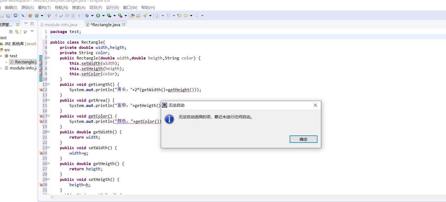Image resolution: width=446 pixels, height=202 pixels.
Task: Fold the getWidth method at line 20
Action: click(x=48, y=132)
